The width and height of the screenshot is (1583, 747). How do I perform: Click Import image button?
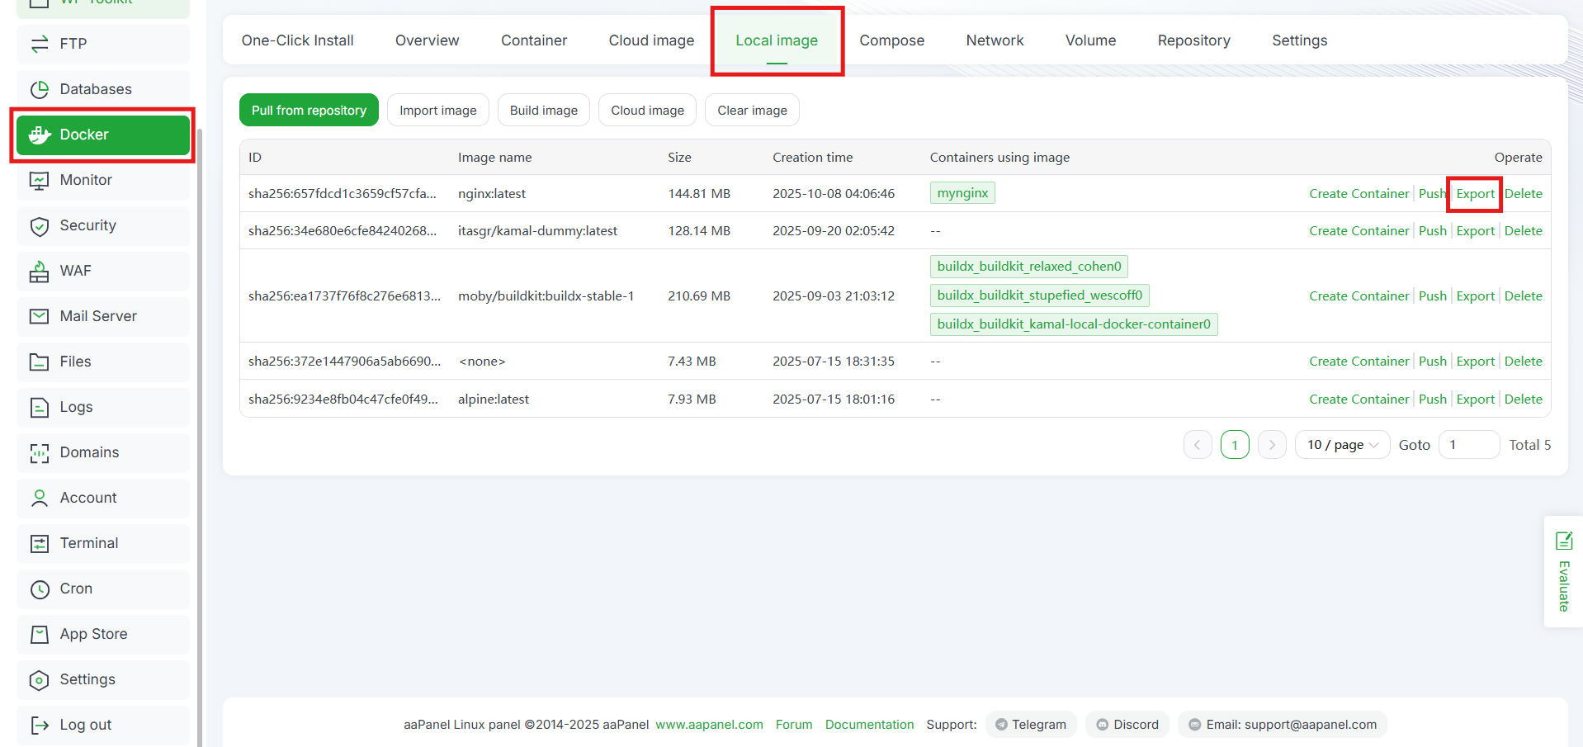tap(438, 110)
